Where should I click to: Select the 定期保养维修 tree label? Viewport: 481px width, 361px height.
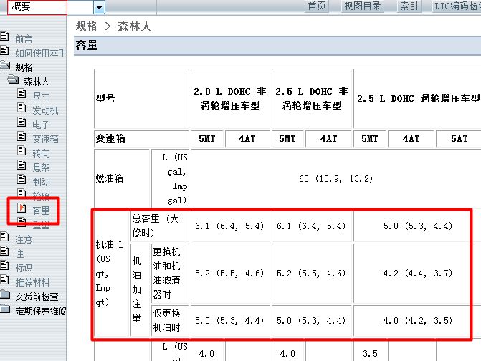(x=41, y=311)
